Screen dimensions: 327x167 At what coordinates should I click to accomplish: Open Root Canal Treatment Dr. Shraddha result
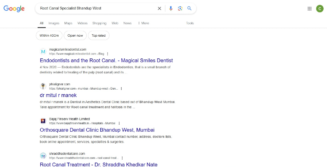pos(99,165)
